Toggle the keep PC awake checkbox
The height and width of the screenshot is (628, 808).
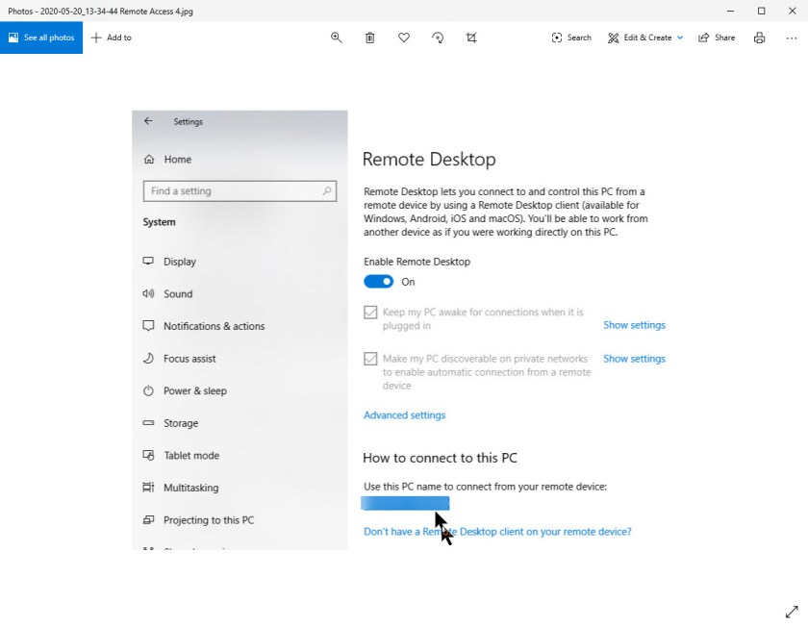[370, 312]
